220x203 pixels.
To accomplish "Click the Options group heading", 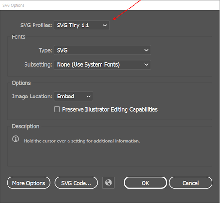I will (x=21, y=83).
